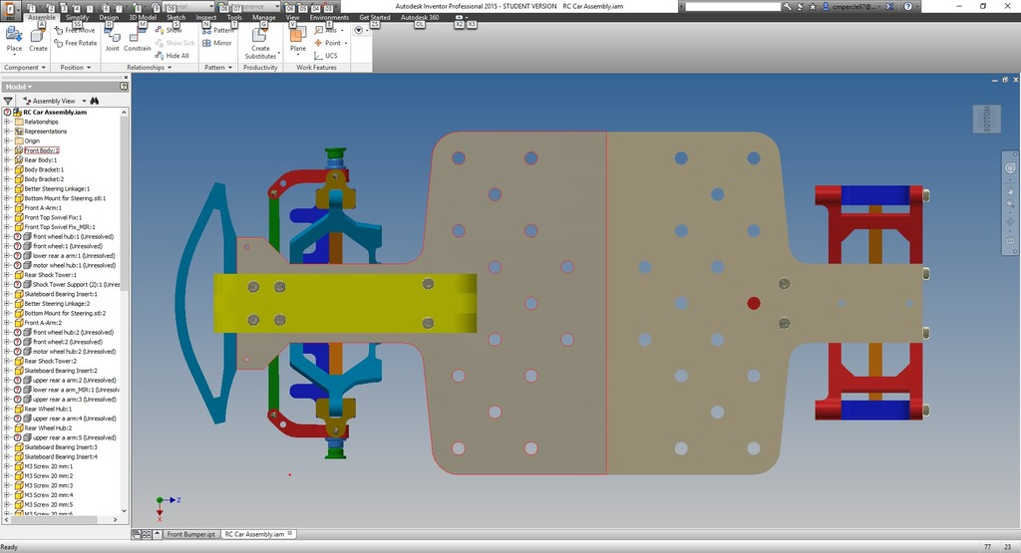Select the Joint tool in Relationships
Image resolution: width=1021 pixels, height=553 pixels.
tap(112, 40)
